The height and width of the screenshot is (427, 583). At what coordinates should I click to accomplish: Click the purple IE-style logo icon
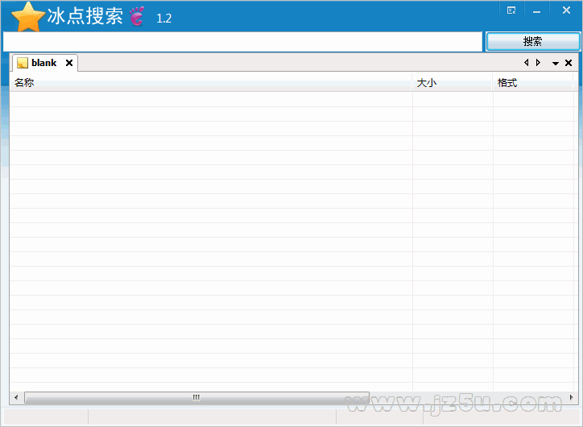pyautogui.click(x=137, y=16)
